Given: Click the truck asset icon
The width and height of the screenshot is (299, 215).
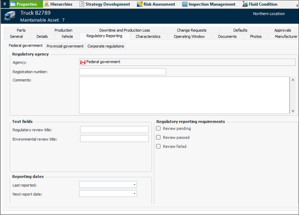Looking at the screenshot, I should pyautogui.click(x=10, y=16).
